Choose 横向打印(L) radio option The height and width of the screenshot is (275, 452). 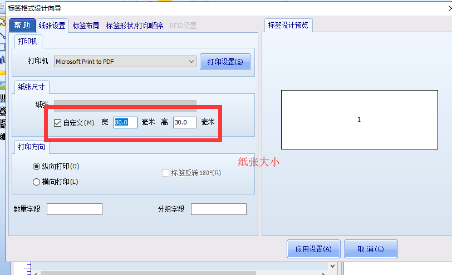[37, 182]
